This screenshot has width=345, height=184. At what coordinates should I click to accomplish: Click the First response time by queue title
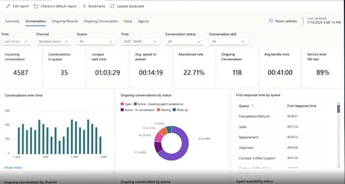tap(258, 95)
